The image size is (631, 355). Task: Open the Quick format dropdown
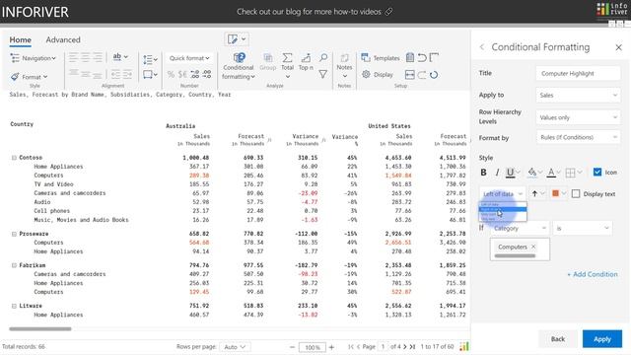tap(189, 58)
